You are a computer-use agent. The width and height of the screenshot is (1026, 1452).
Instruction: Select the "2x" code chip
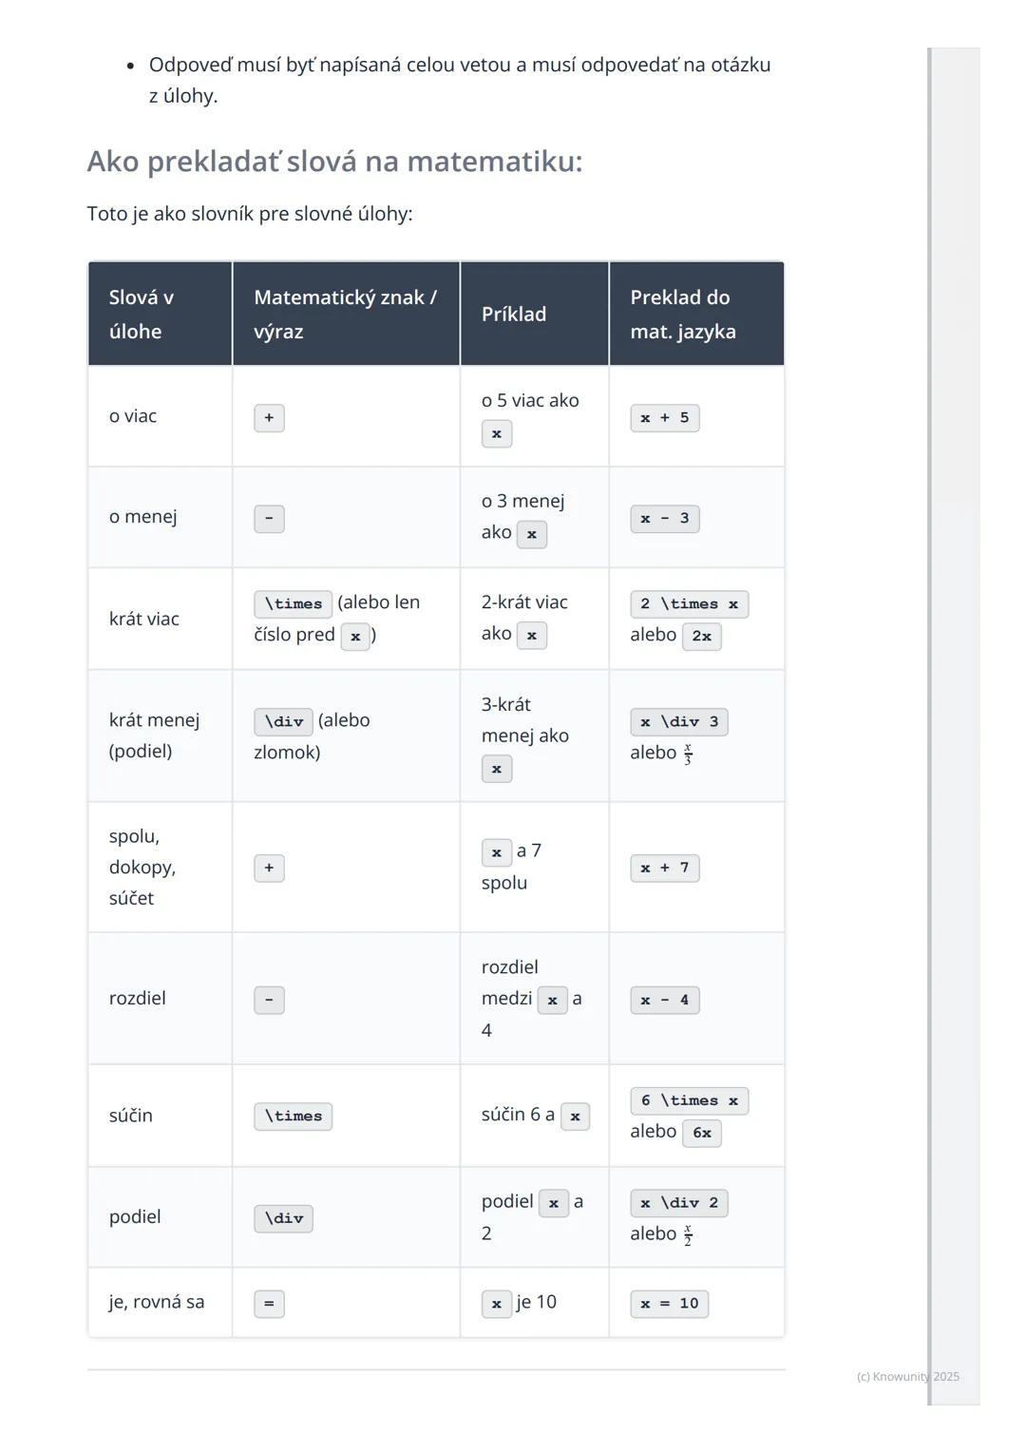[702, 637]
